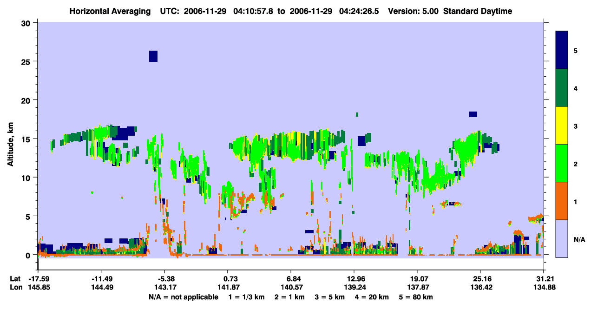Image resolution: width=604 pixels, height=310 pixels.
Task: Click longitude value '143.17'
Action: [164, 287]
